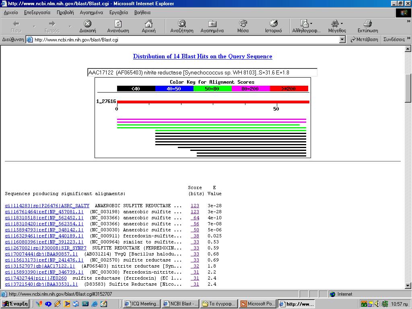Viewport: 412px width, 309px height.
Task: Click score 32 for AAC17122.1
Action: click(195, 266)
